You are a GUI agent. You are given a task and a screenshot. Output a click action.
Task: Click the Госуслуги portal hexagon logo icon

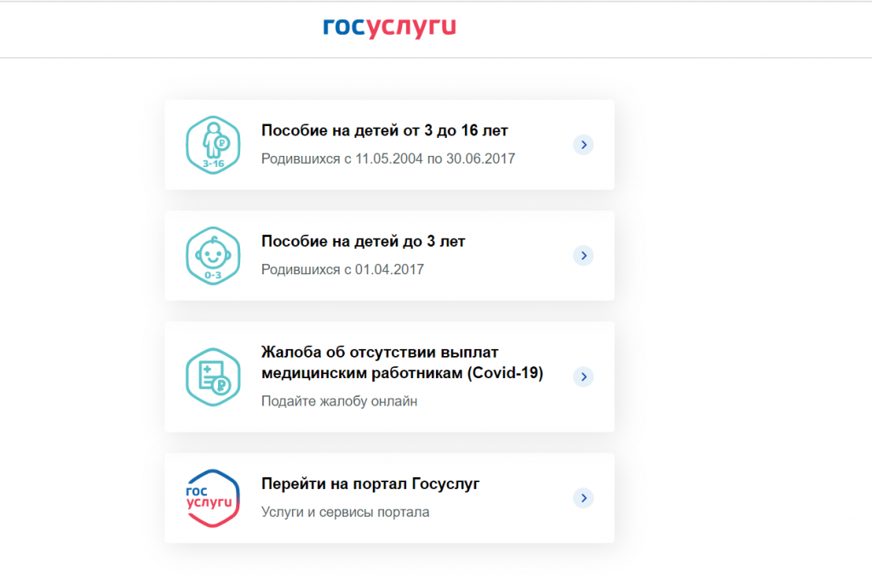213,498
